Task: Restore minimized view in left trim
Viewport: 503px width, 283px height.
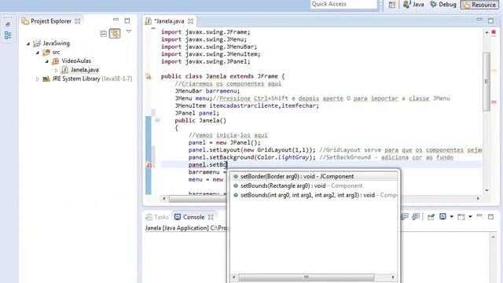Action: coord(8,24)
